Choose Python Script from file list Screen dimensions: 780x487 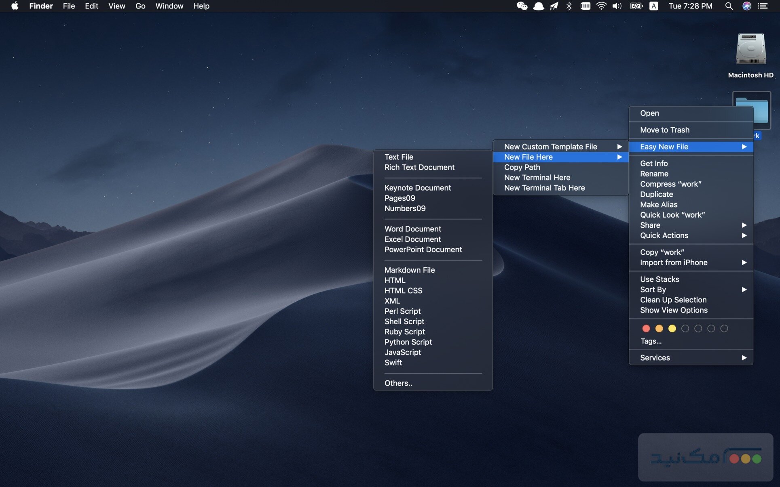pos(408,342)
